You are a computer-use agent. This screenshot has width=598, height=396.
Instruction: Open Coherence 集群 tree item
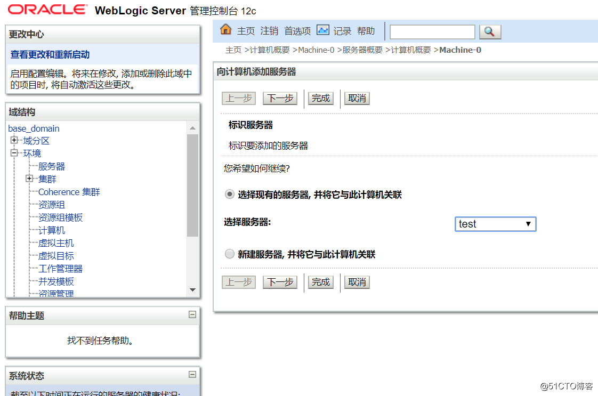(x=69, y=192)
